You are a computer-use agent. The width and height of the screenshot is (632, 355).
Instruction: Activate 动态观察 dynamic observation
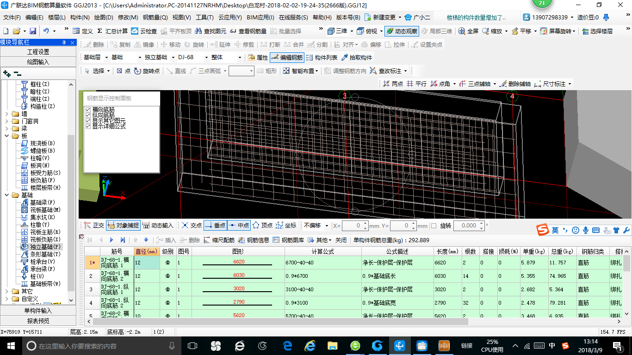402,31
